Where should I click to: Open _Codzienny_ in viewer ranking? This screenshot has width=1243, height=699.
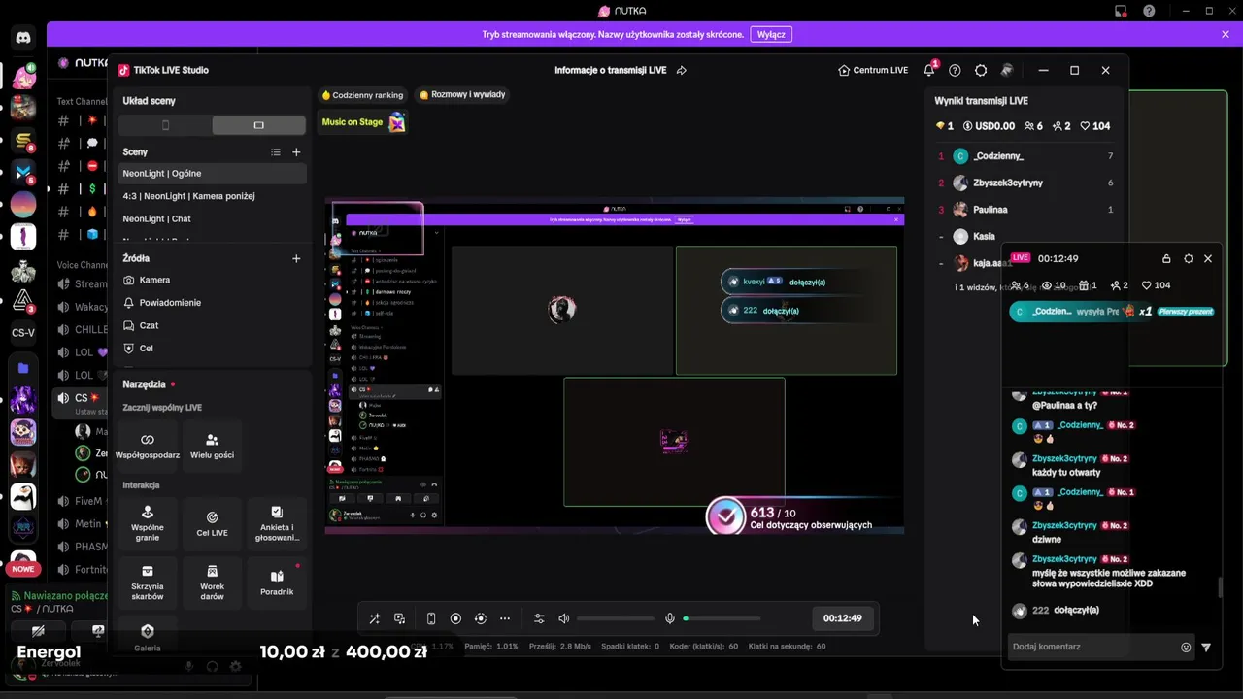click(x=1025, y=156)
